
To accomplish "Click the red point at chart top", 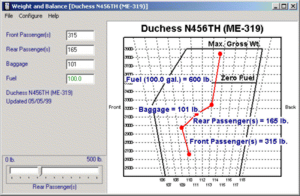I will 220,54.
